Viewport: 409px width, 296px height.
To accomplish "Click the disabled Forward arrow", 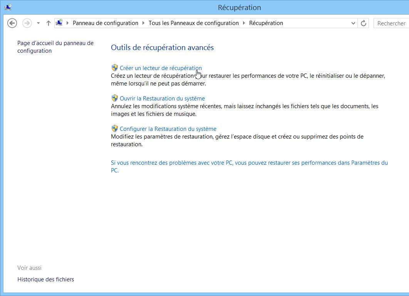I will [27, 23].
